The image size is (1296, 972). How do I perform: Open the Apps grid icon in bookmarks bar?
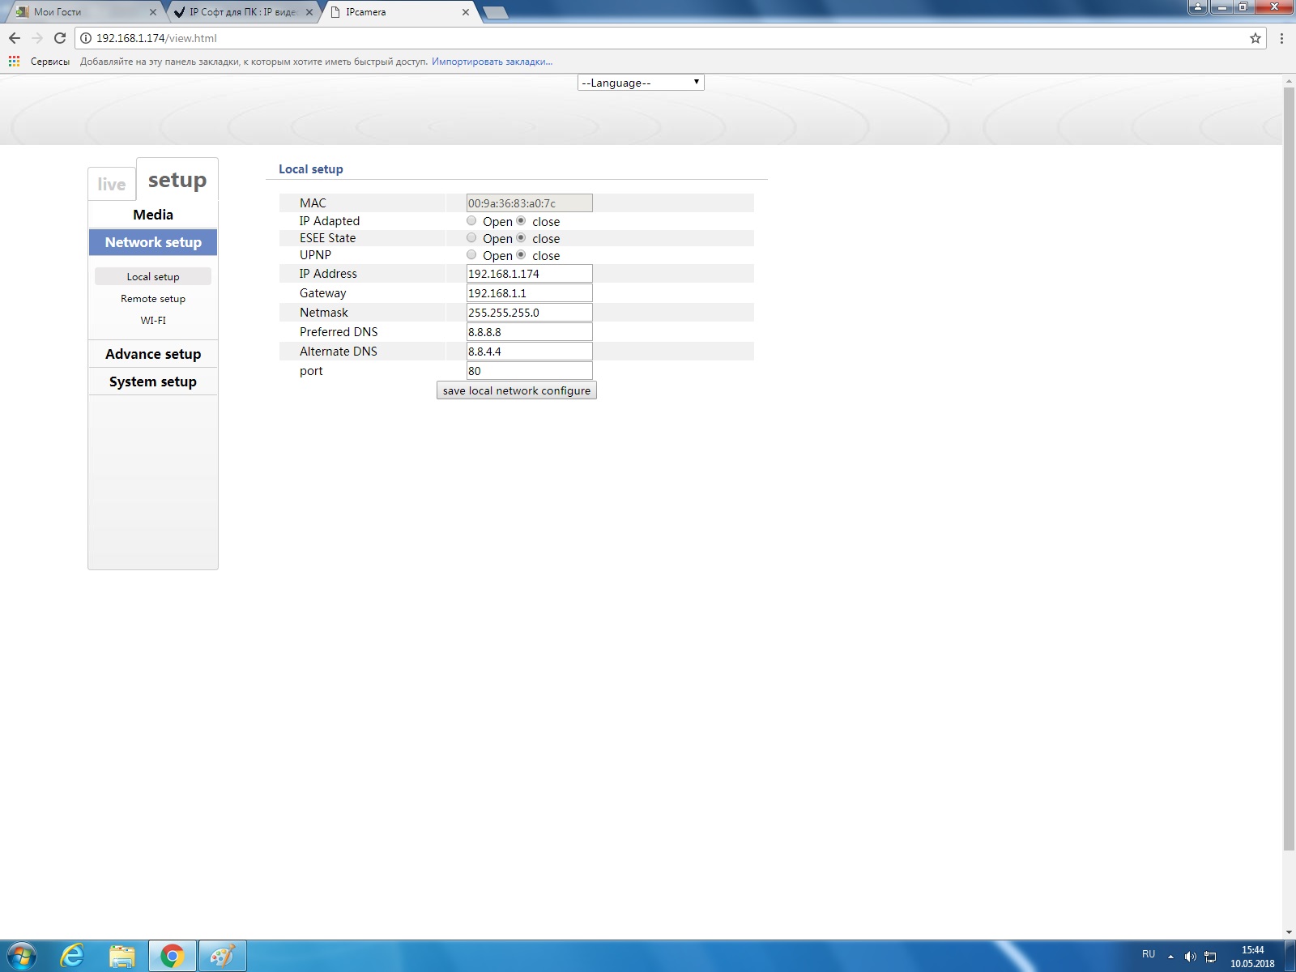[14, 62]
